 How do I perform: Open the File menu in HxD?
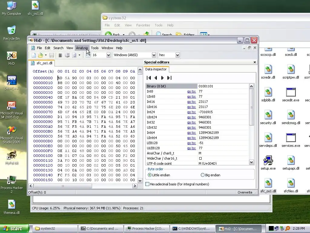[39, 48]
